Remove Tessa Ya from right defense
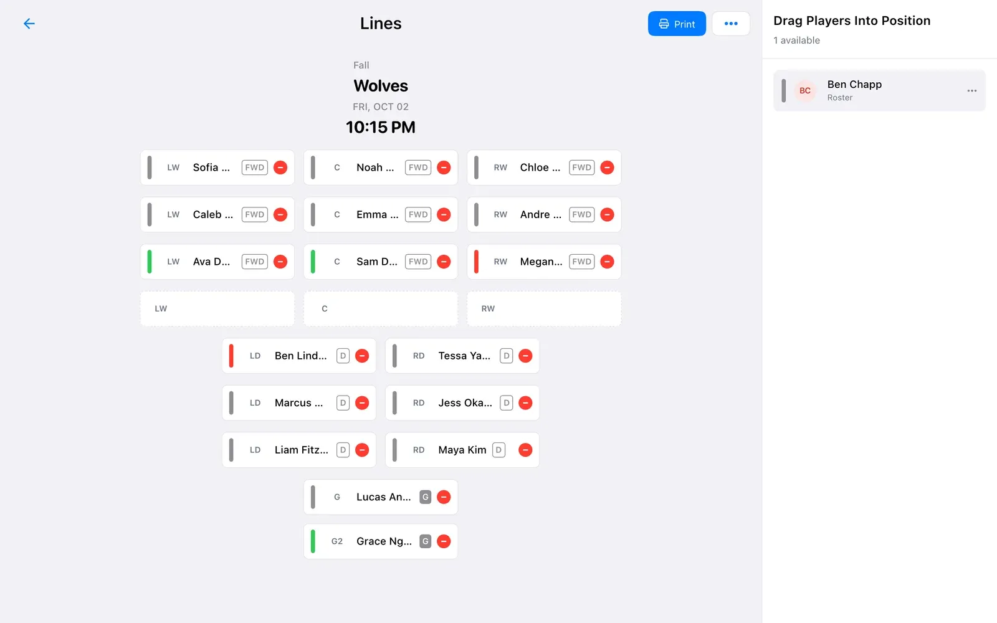The height and width of the screenshot is (623, 997). [525, 356]
